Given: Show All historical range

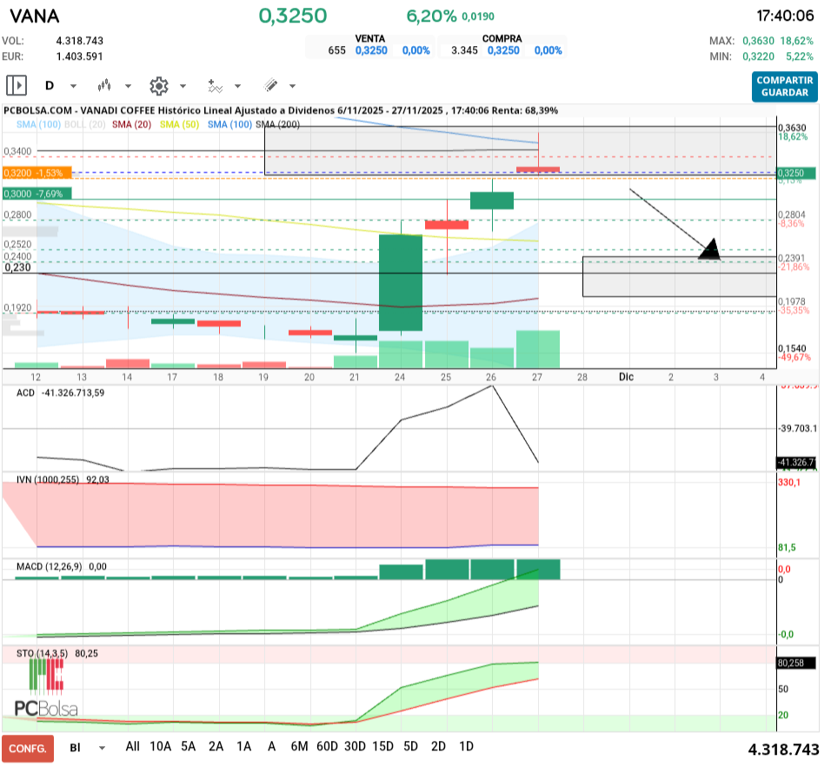Looking at the screenshot, I should pos(132,746).
